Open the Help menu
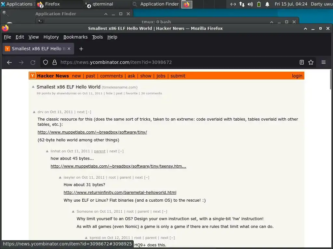The image size is (333, 249). coord(112,37)
